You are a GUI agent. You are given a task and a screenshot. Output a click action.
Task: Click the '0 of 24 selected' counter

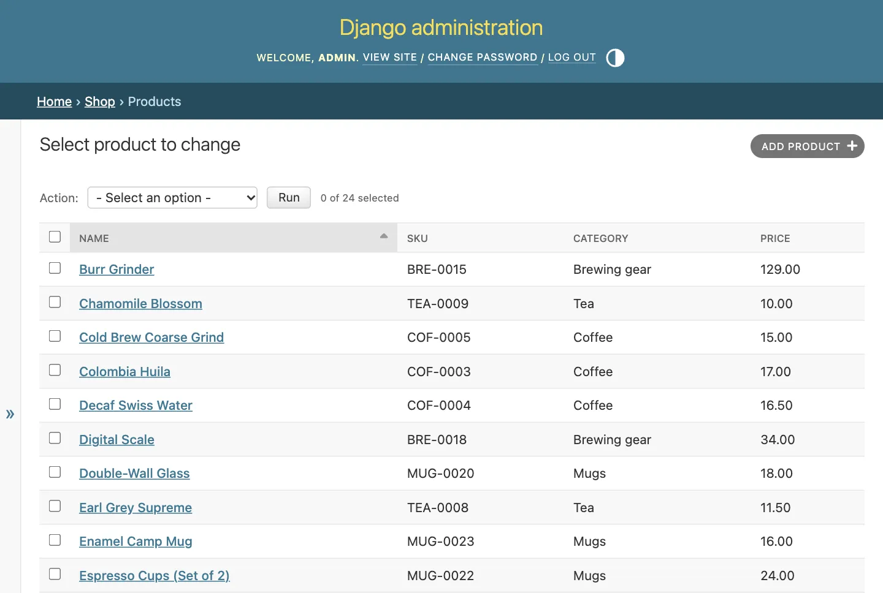point(359,198)
